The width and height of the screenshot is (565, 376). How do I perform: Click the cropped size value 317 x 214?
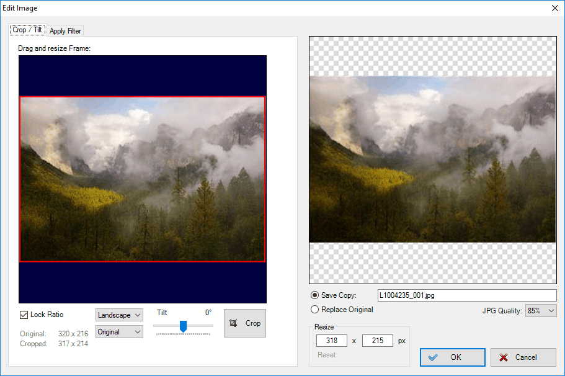point(73,344)
